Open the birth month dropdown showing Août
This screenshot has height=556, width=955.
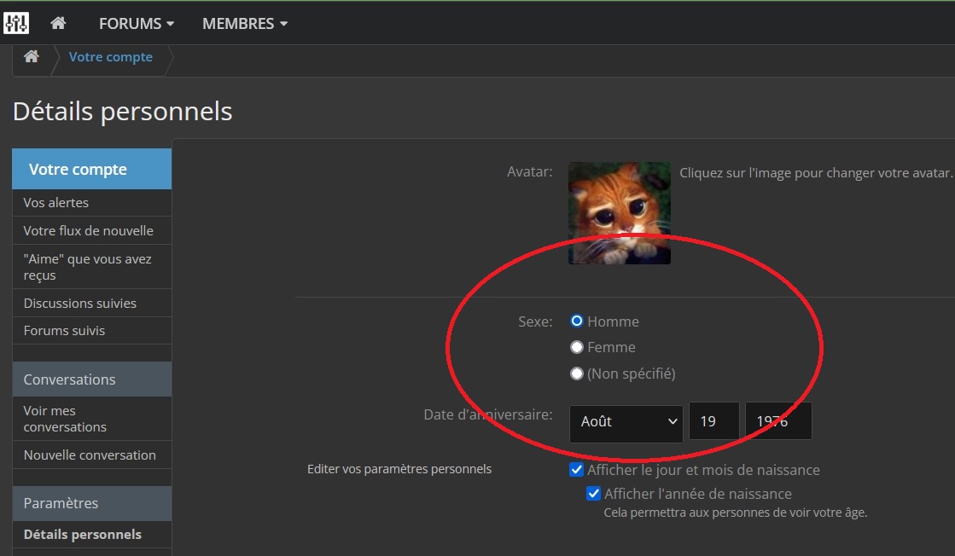click(x=626, y=422)
